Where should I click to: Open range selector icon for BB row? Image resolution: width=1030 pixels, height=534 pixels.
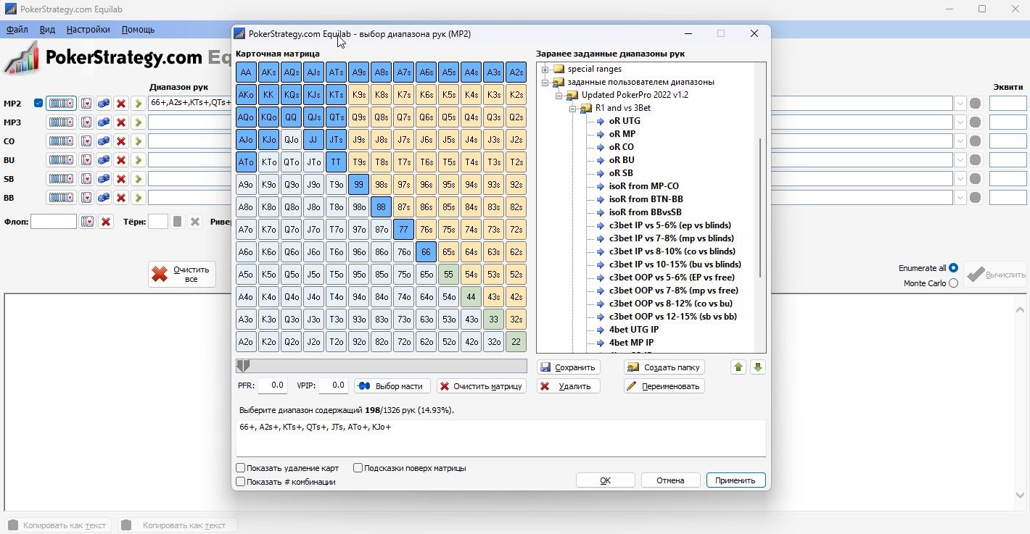pos(61,198)
